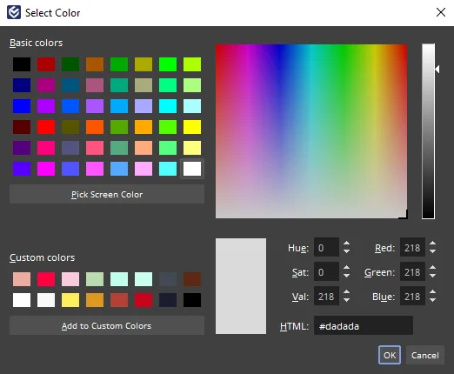This screenshot has width=454, height=374.
Task: Confirm the color with OK
Action: 390,355
